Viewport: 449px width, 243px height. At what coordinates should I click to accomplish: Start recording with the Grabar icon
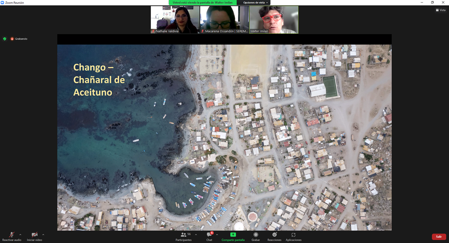(x=256, y=235)
